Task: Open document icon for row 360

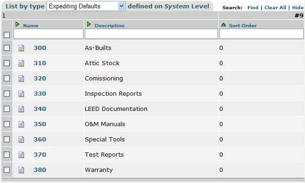Action: tap(21, 139)
